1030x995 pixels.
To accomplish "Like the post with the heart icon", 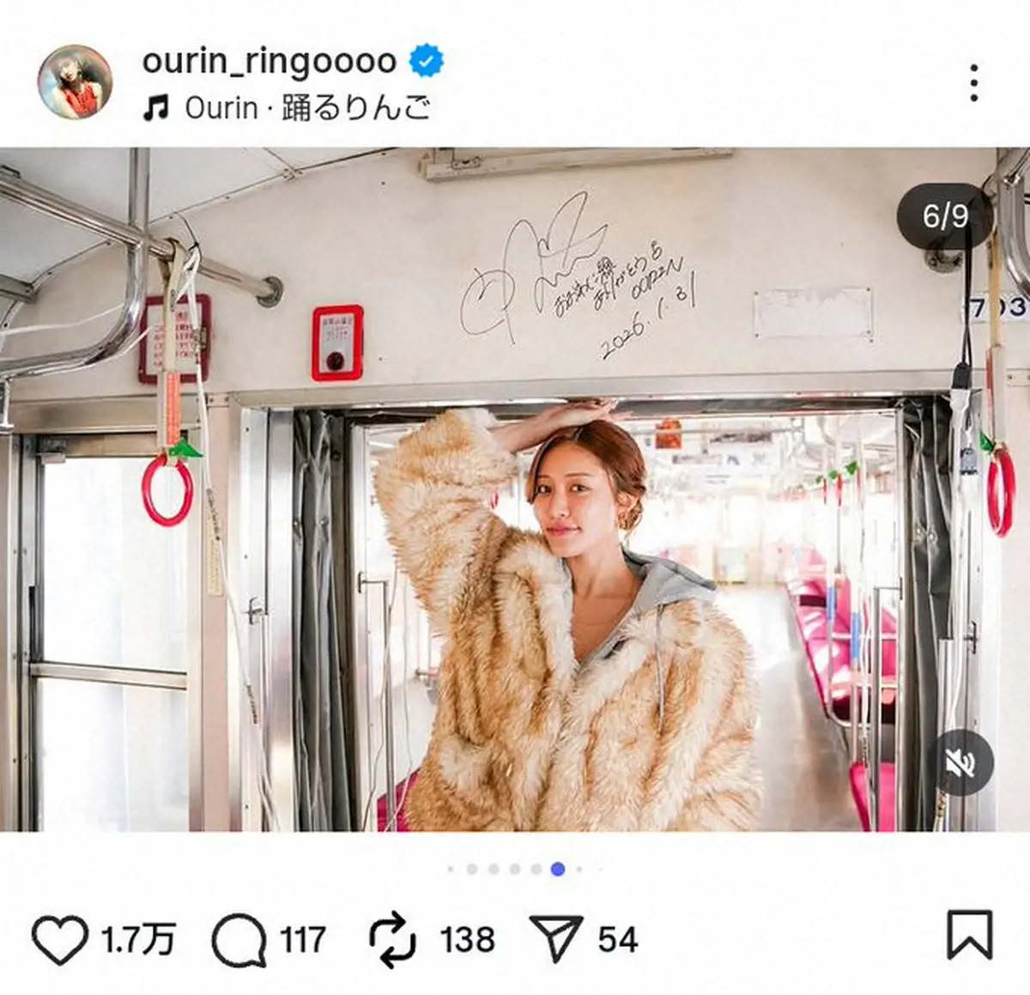I will coord(60,939).
